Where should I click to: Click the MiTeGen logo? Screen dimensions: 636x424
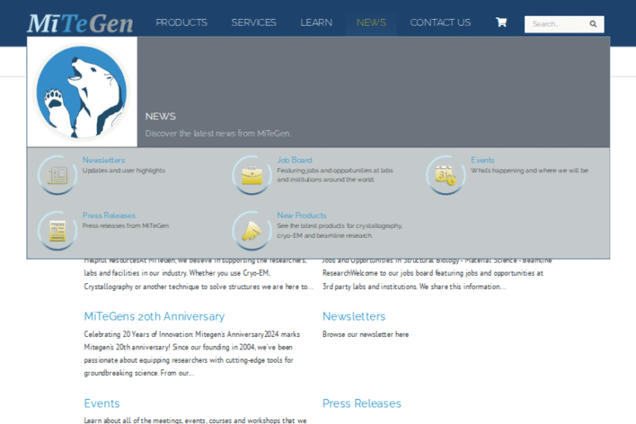79,22
